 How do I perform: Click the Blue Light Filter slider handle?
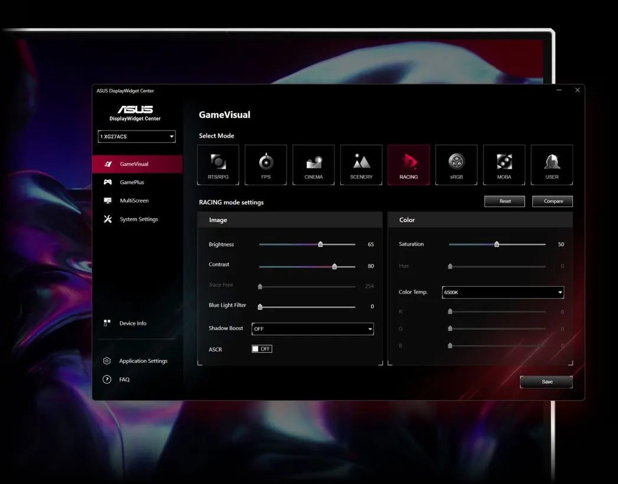pyautogui.click(x=260, y=307)
